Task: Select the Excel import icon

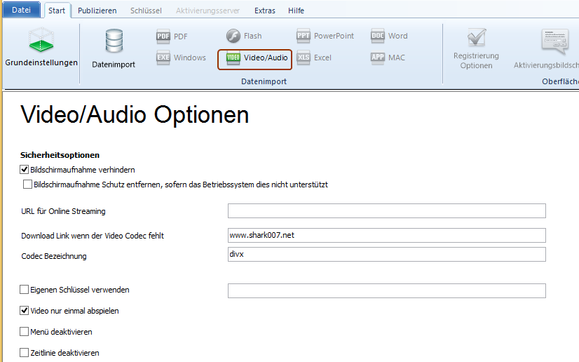Action: (304, 58)
